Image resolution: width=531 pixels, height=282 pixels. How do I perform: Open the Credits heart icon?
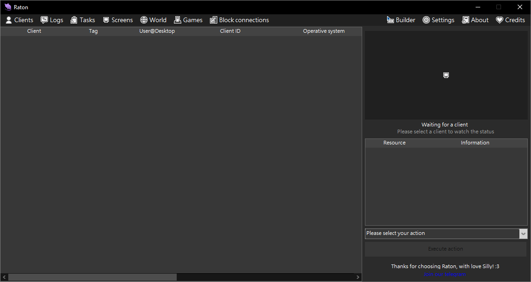click(x=500, y=20)
